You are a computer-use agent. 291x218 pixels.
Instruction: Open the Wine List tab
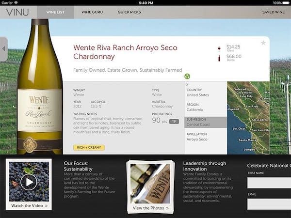55,12
